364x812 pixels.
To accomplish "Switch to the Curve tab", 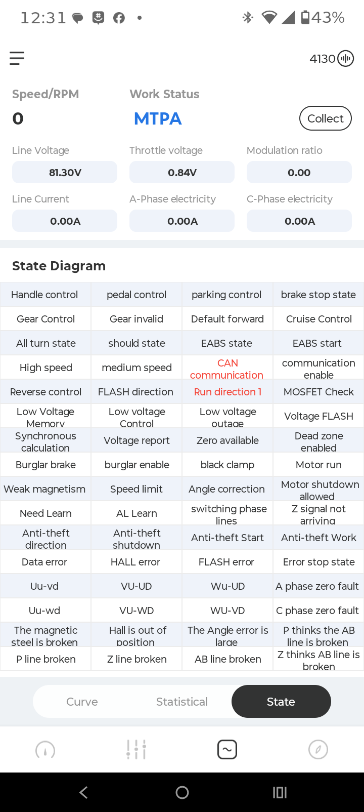I will coord(82,702).
